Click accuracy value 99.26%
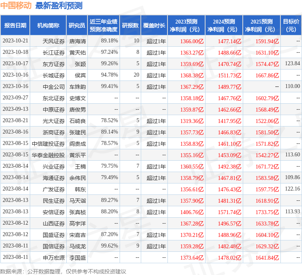302x275 pixels. (x=109, y=64)
